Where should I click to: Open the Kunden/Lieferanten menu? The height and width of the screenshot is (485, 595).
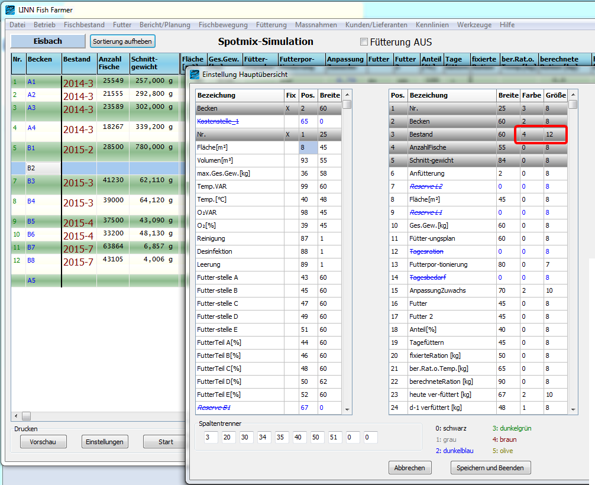point(376,25)
